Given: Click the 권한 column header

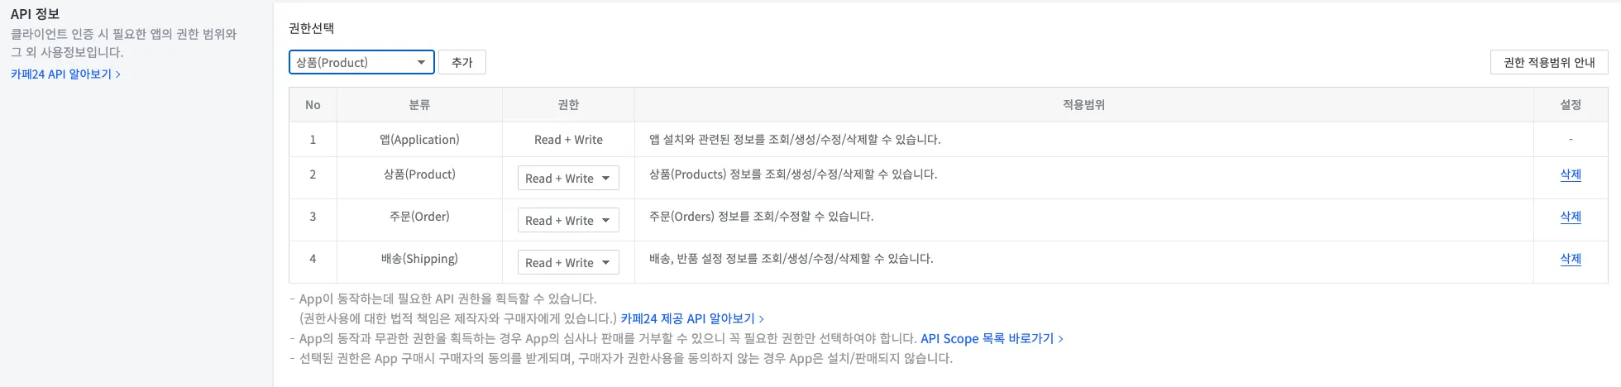Looking at the screenshot, I should pos(568,105).
